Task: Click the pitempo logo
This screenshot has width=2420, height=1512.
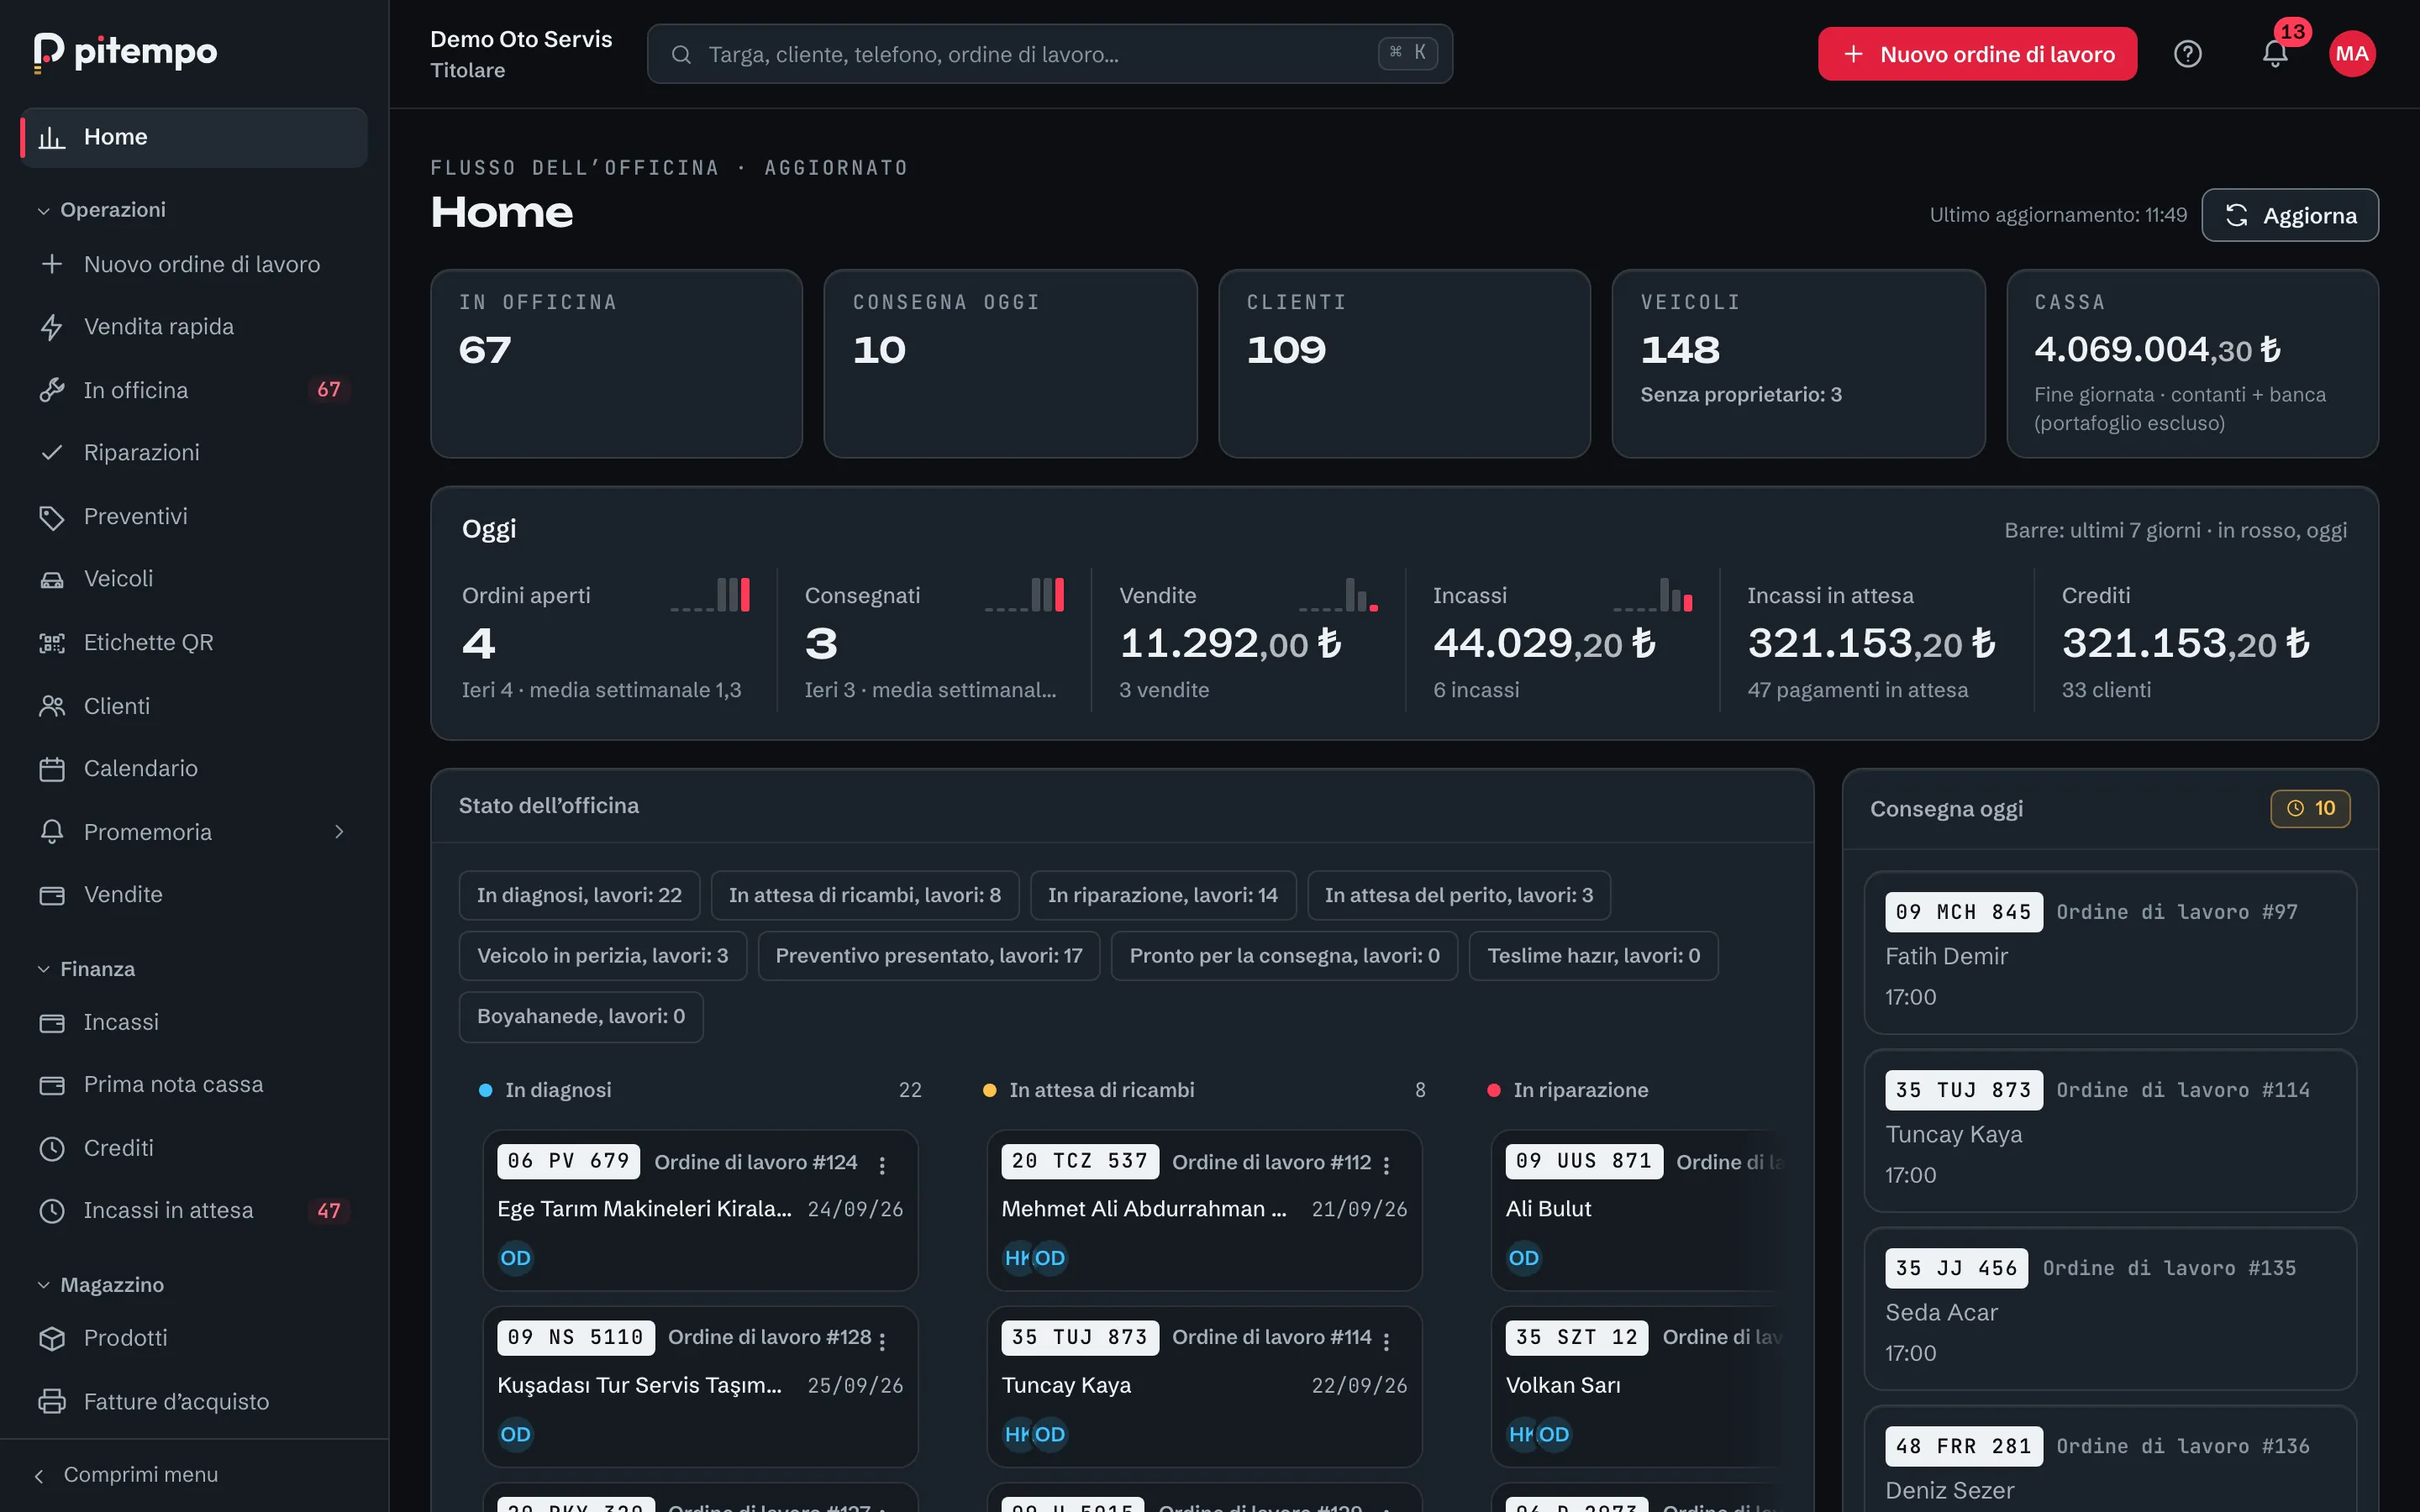Action: pyautogui.click(x=125, y=52)
